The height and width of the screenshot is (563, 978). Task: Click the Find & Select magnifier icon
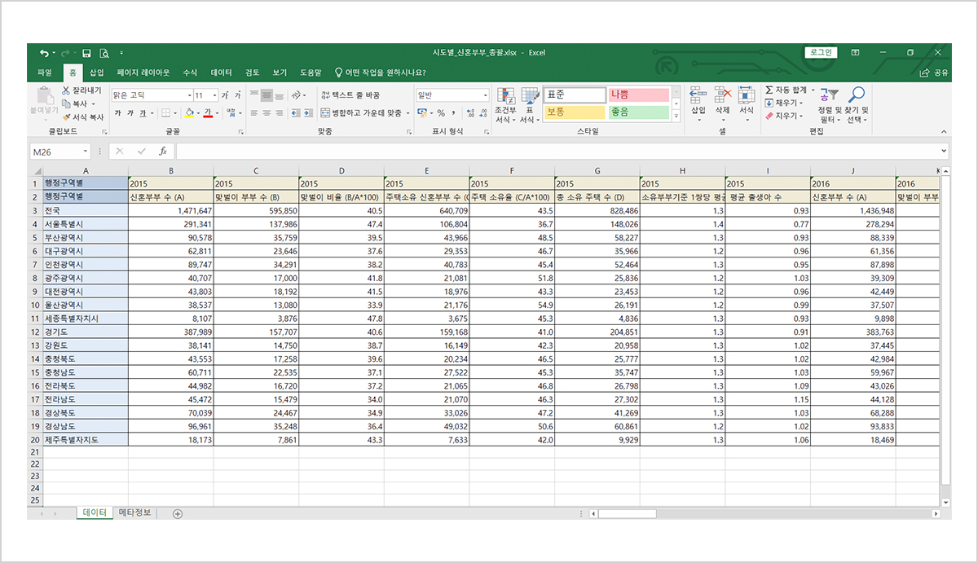click(x=857, y=95)
